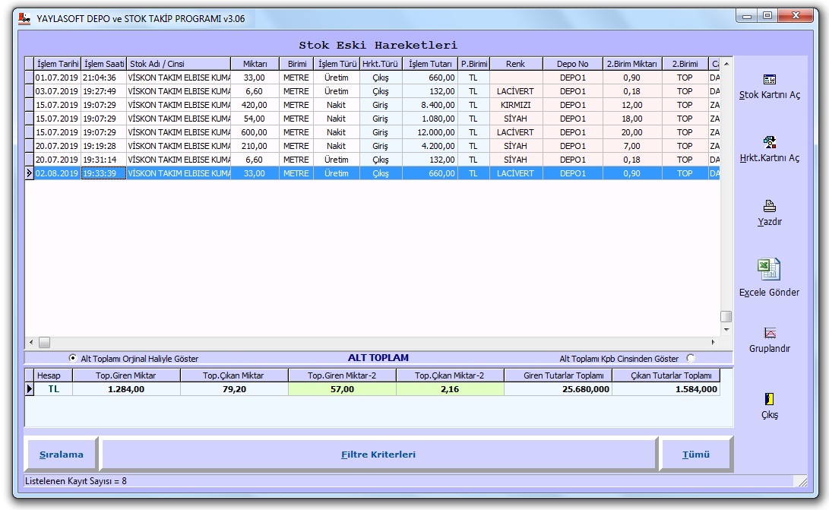
Task: Click the İşlem Türü column header
Action: click(337, 64)
